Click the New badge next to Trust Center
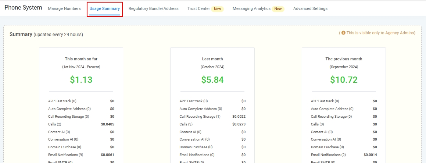The image size is (426, 163). [x=218, y=9]
